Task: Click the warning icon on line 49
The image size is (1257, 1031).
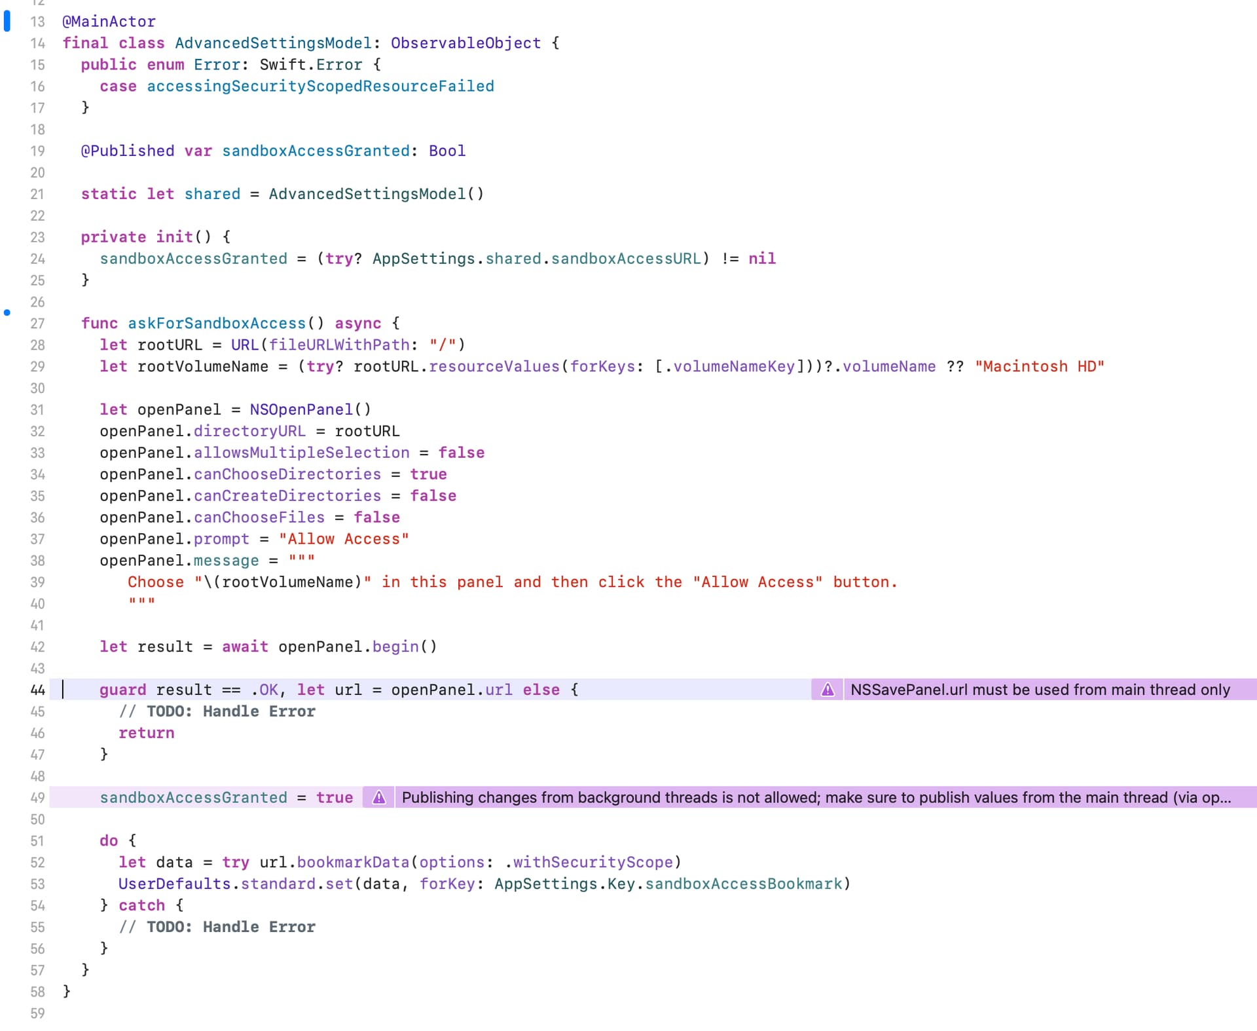Action: 379,797
